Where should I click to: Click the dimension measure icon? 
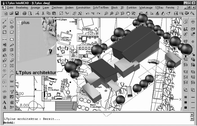[x=12, y=81]
